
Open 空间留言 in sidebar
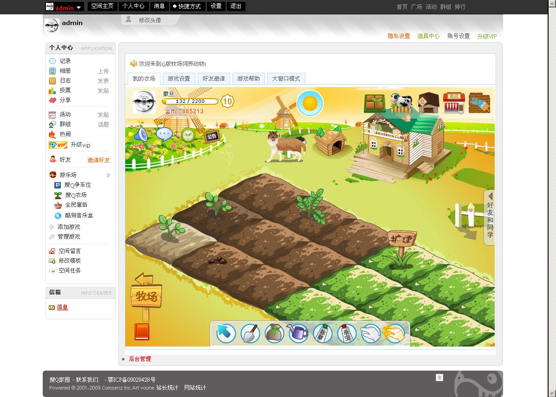point(70,251)
